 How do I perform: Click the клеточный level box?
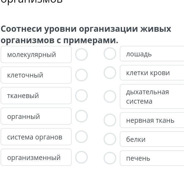click(36, 75)
